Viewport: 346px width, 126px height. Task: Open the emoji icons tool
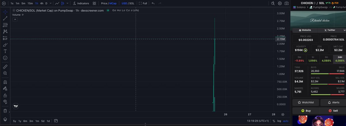[5, 58]
